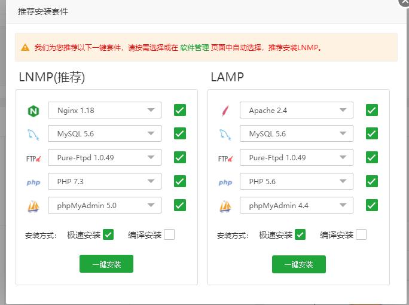Click 一键安装 button under LAMP
This screenshot has width=409, height=305.
click(299, 264)
